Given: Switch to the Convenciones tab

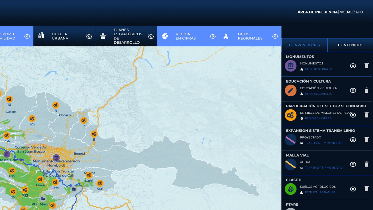Looking at the screenshot, I should tap(304, 45).
